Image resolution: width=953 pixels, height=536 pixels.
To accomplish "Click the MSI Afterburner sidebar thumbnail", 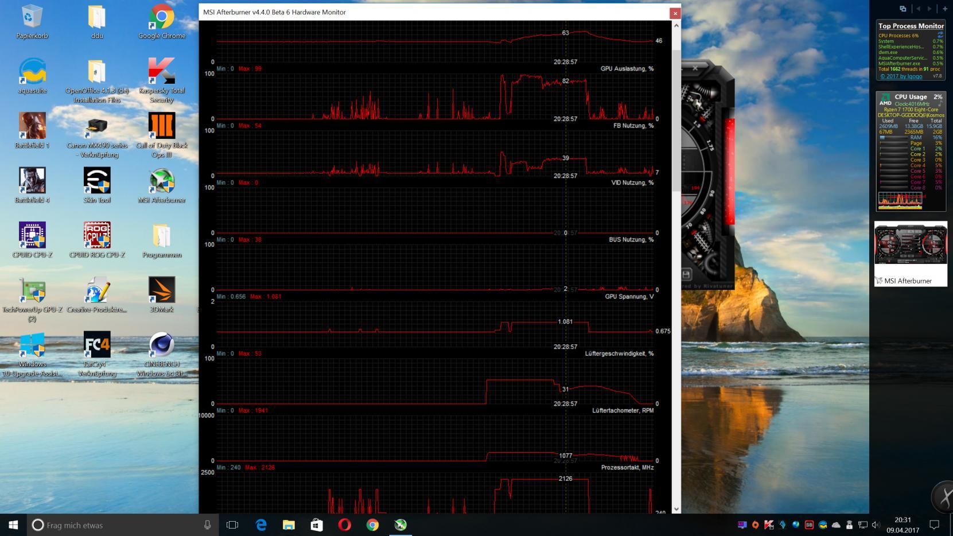I will tap(911, 254).
